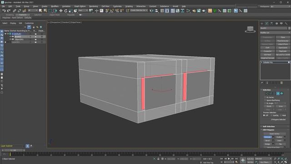
Task: Click the Bevel button
Action: (267, 141)
